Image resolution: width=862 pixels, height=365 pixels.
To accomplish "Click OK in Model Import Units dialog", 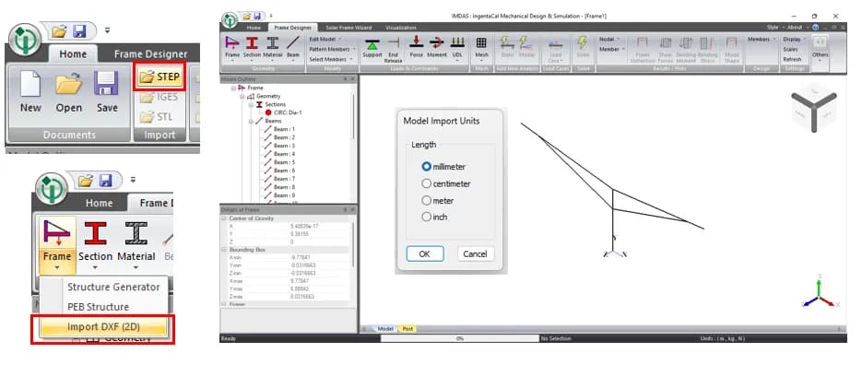I will (424, 253).
